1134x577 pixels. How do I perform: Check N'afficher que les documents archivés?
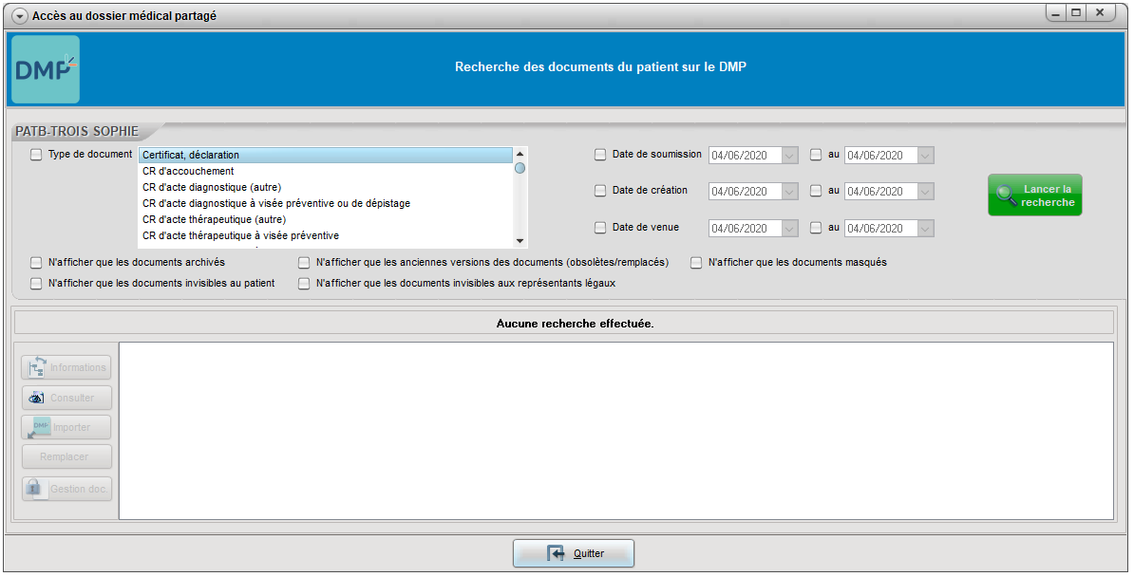(x=36, y=263)
